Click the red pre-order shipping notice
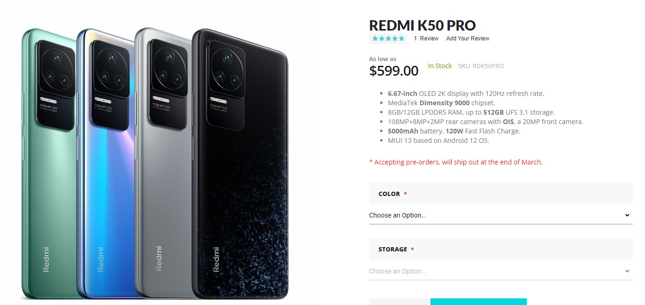This screenshot has height=305, width=645. (x=455, y=162)
